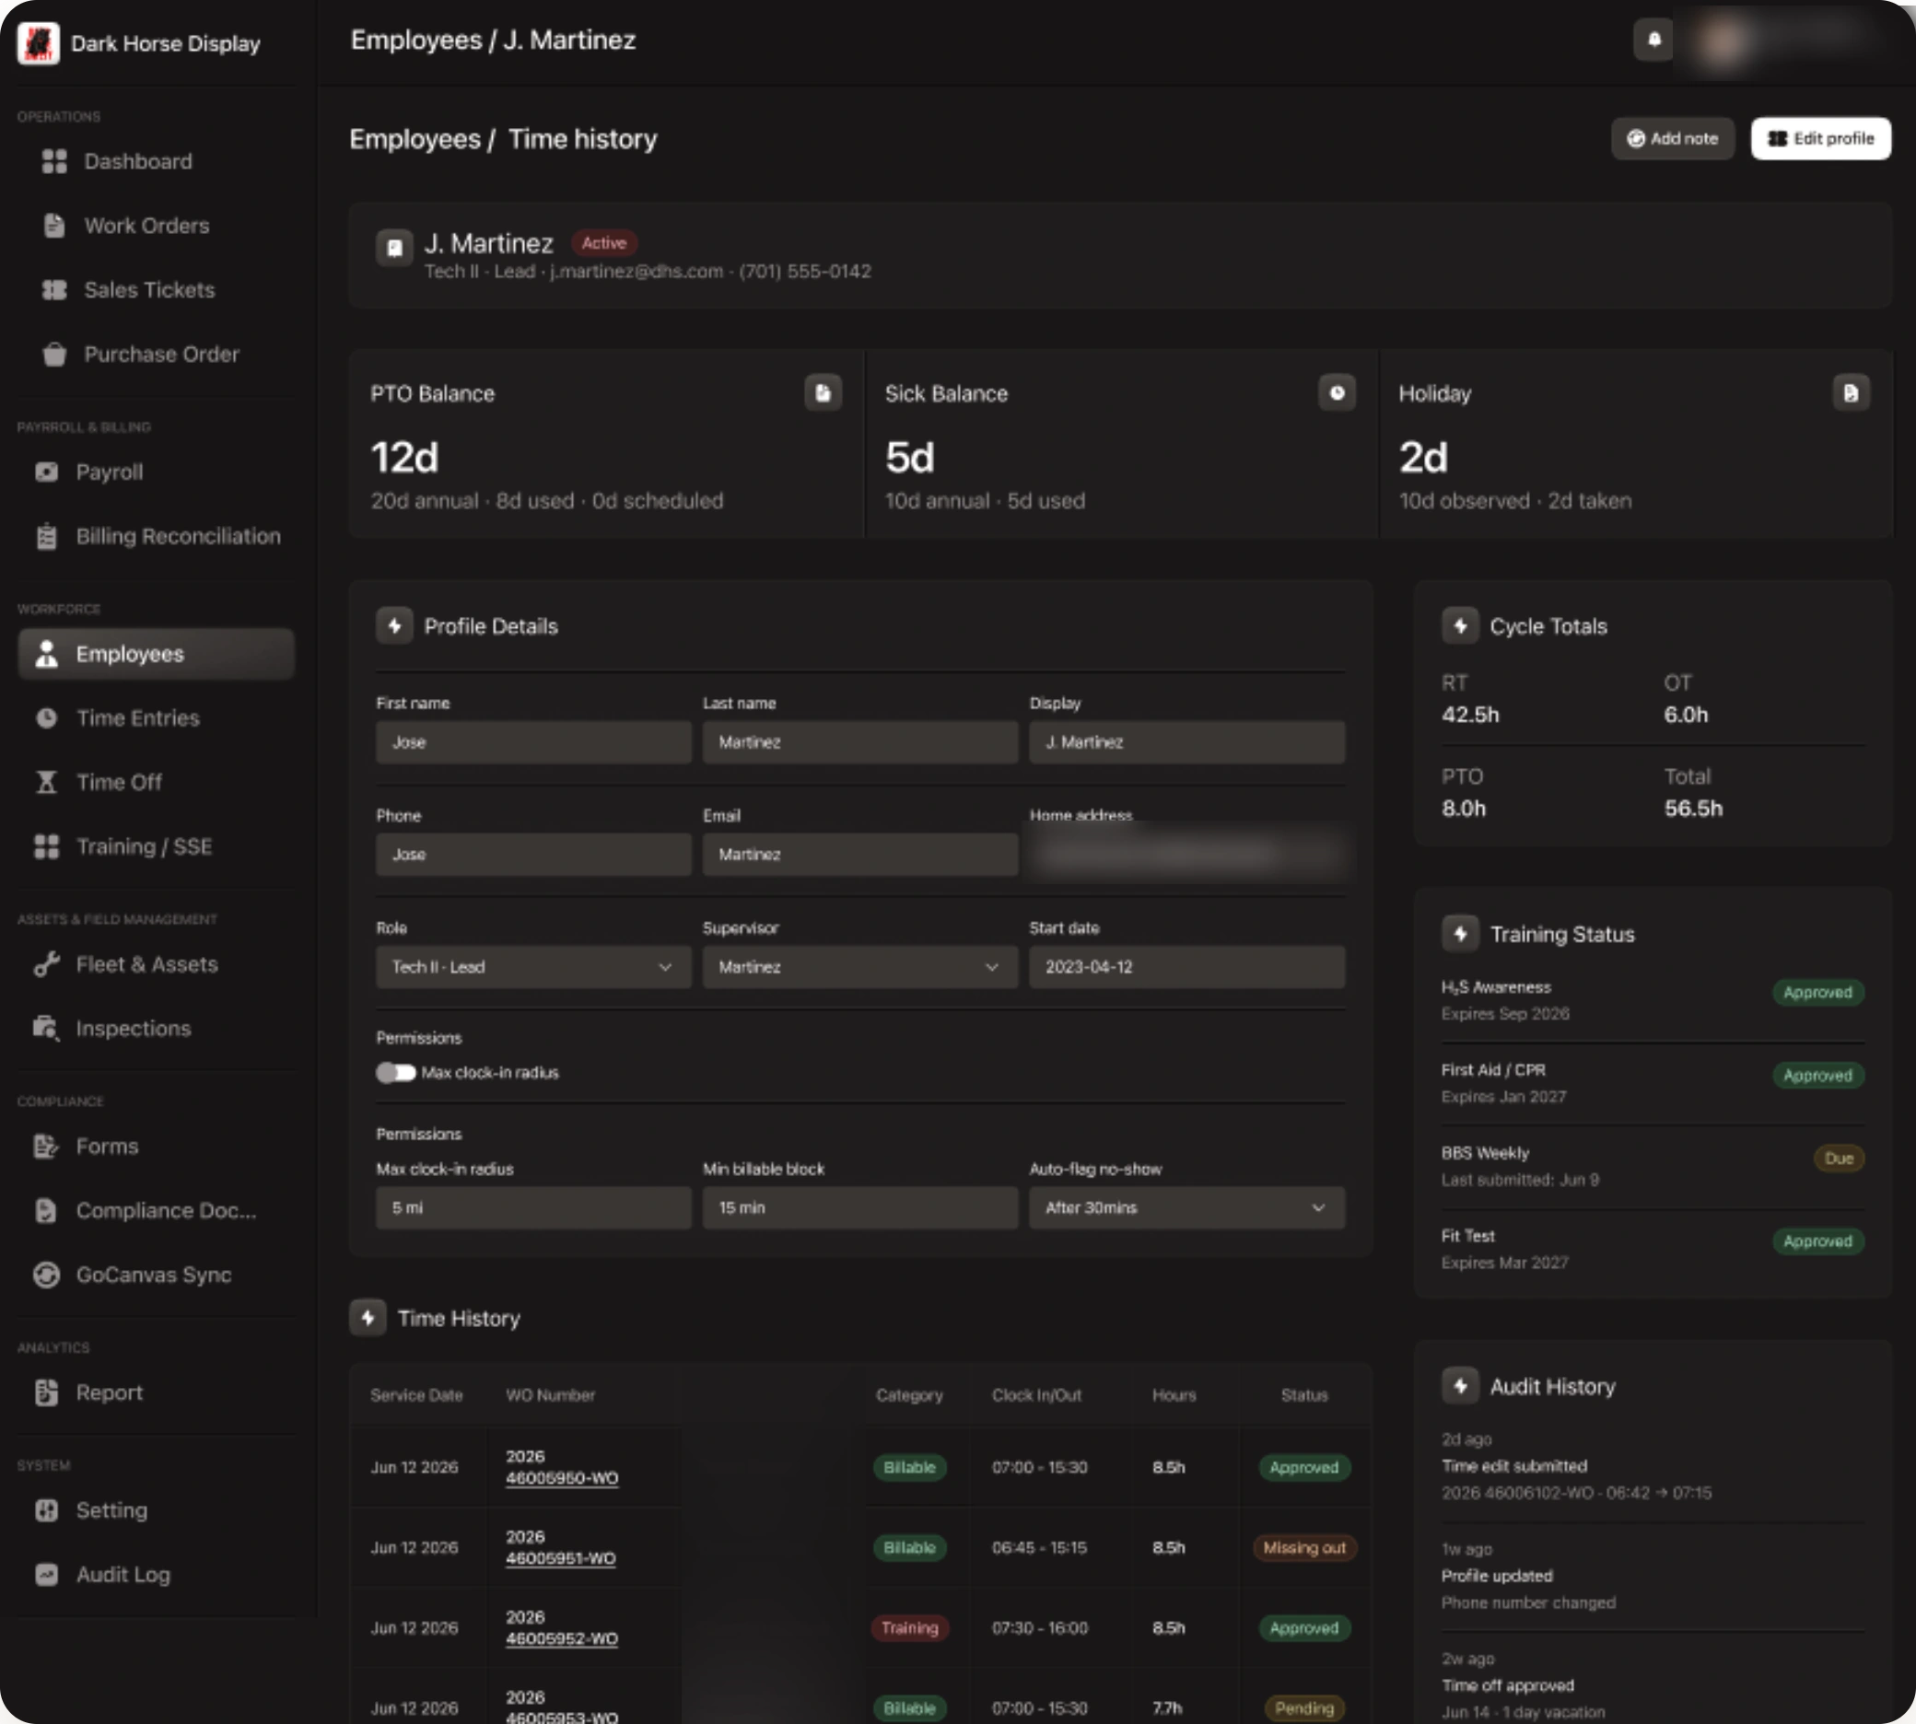The image size is (1916, 1724).
Task: Open work order 46005950-WO link
Action: pyautogui.click(x=562, y=1478)
